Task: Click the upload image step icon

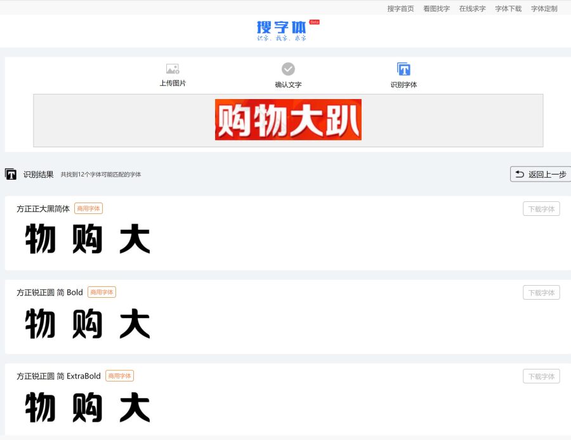Action: pos(173,69)
